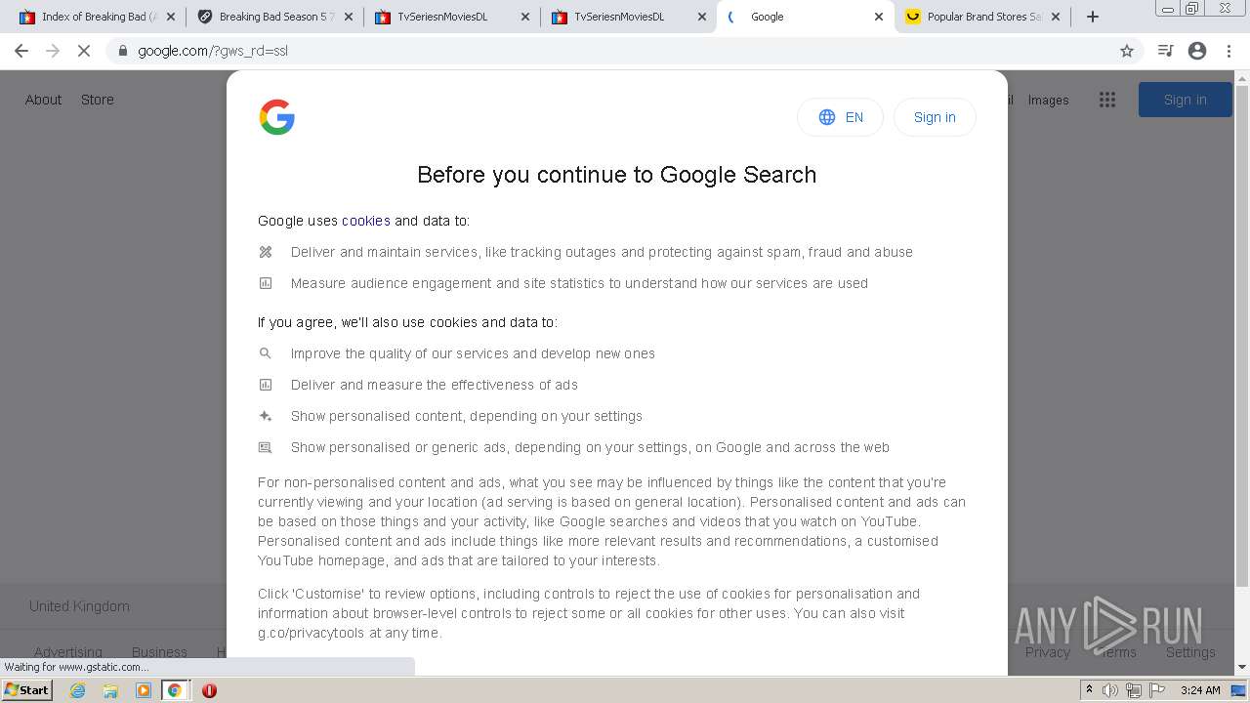Click Sign in inside the consent dialog
This screenshot has height=703, width=1250.
pos(935,117)
